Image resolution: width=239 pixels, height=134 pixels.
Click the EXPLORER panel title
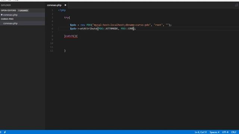(6, 5)
